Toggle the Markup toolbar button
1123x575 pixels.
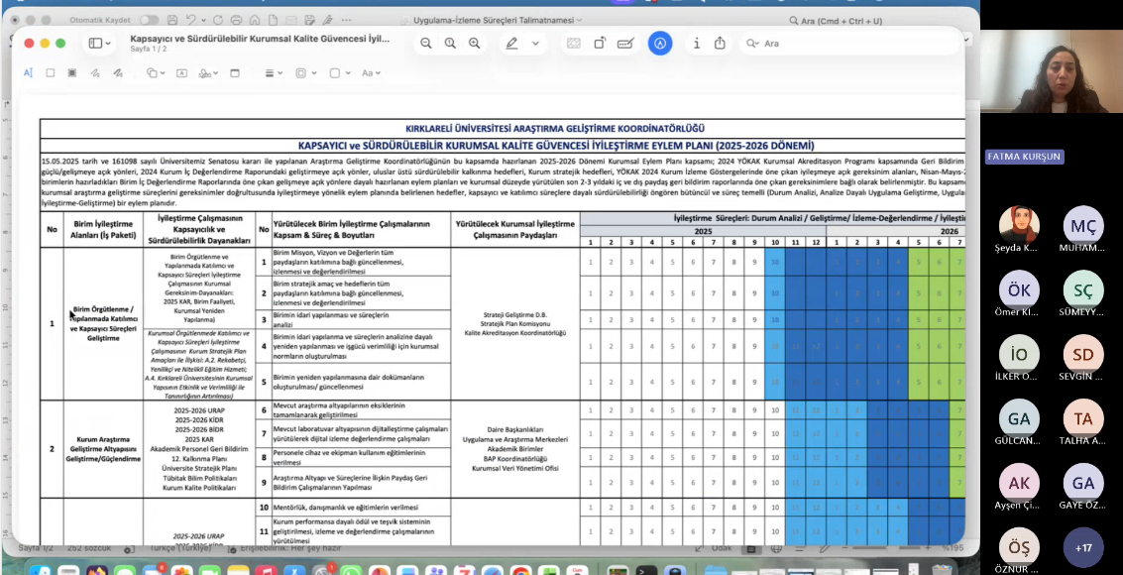click(x=660, y=44)
